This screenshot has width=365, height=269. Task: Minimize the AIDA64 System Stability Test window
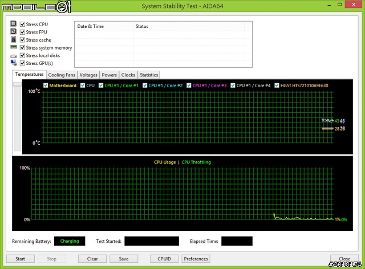pyautogui.click(x=329, y=5)
